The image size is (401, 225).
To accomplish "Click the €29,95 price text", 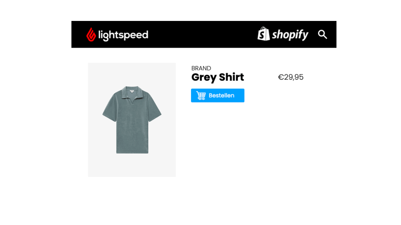I will click(291, 77).
